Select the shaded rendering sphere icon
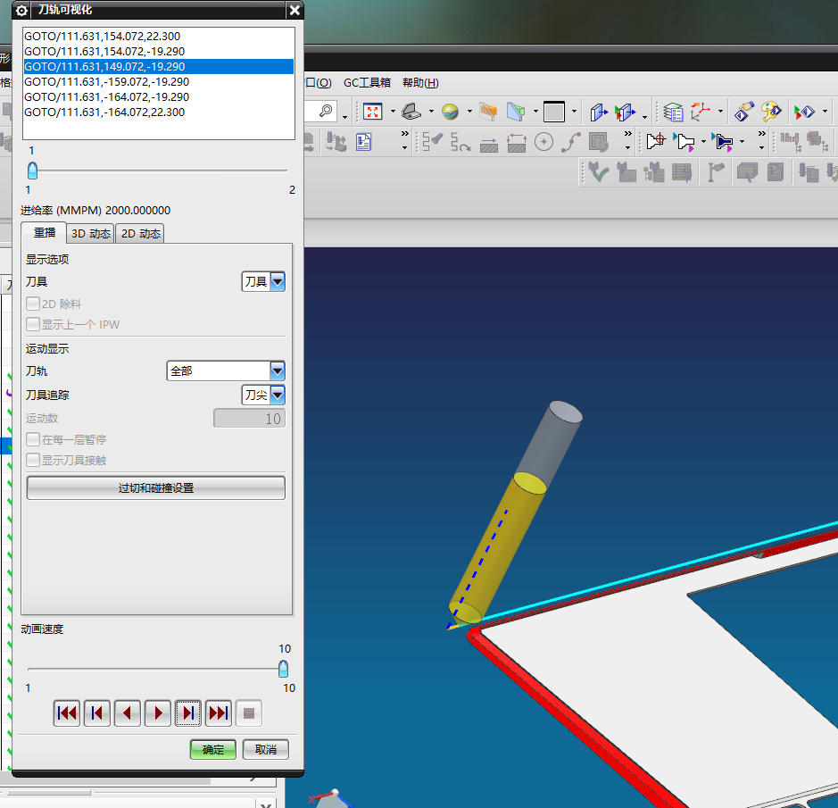 pyautogui.click(x=451, y=112)
